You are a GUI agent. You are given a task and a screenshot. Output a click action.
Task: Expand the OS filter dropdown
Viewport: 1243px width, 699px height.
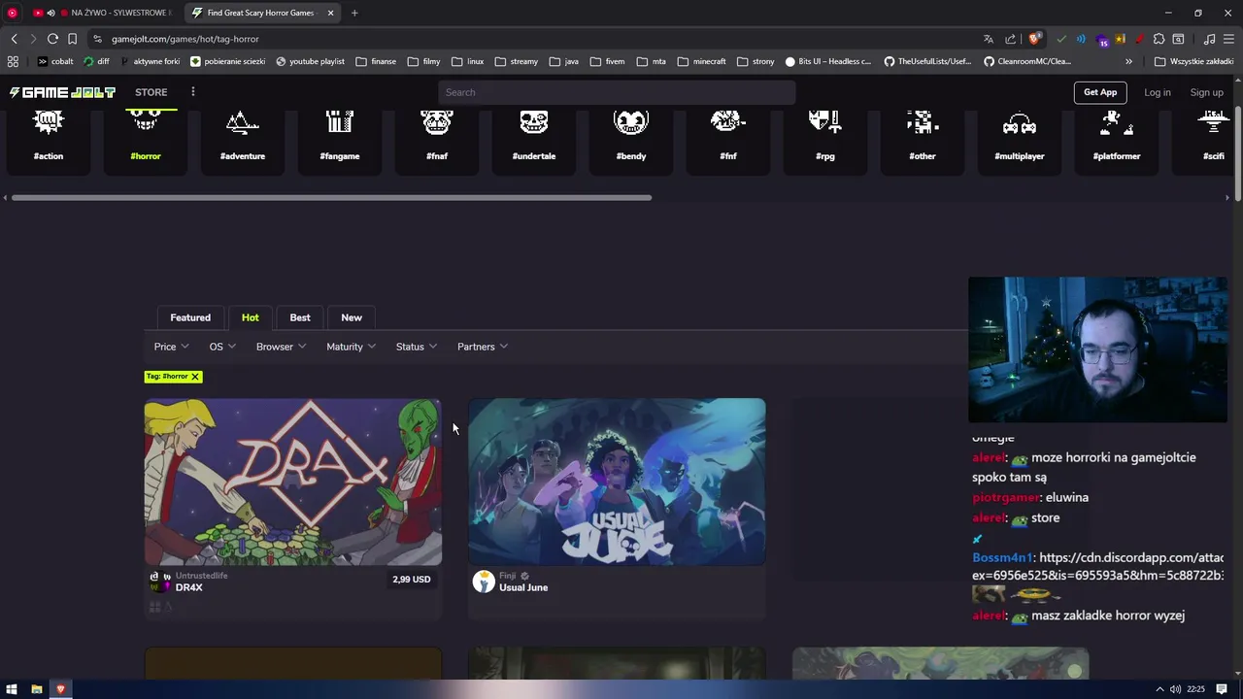point(222,347)
